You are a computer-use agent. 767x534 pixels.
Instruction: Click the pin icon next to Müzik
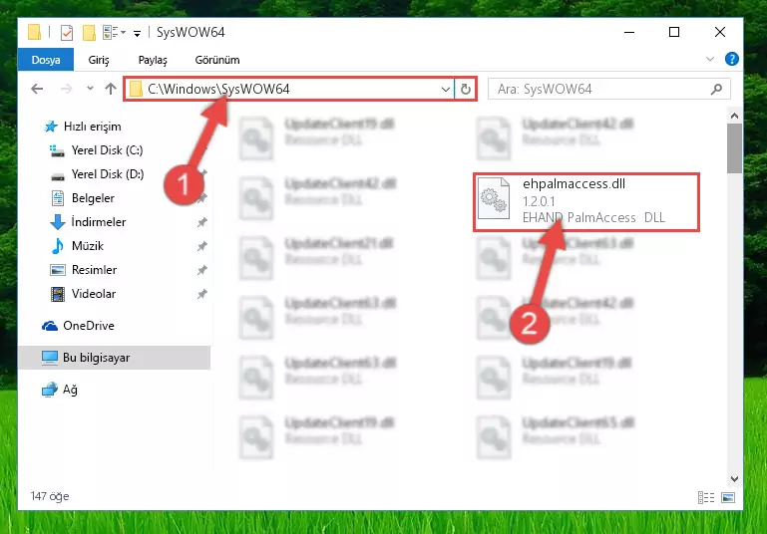201,246
